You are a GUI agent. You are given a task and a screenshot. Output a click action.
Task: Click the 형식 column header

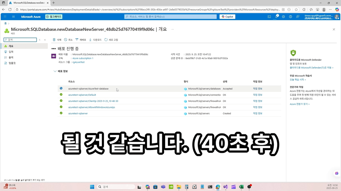(186, 82)
